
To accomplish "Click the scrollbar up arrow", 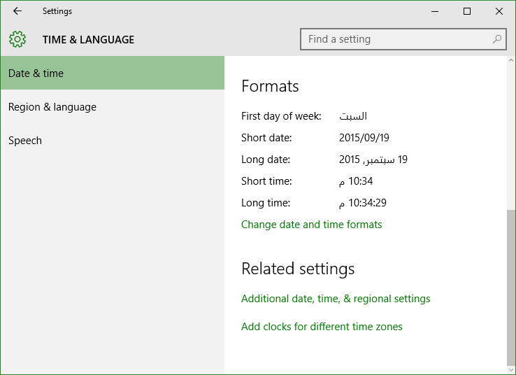I will pyautogui.click(x=510, y=60).
